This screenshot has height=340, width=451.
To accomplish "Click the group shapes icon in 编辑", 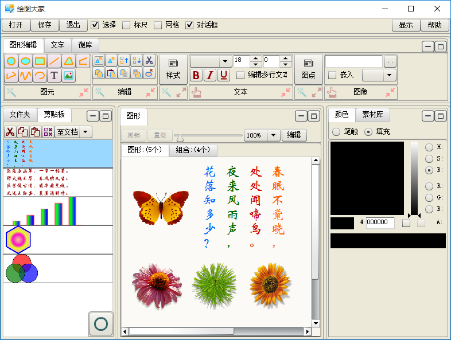I will point(99,60).
